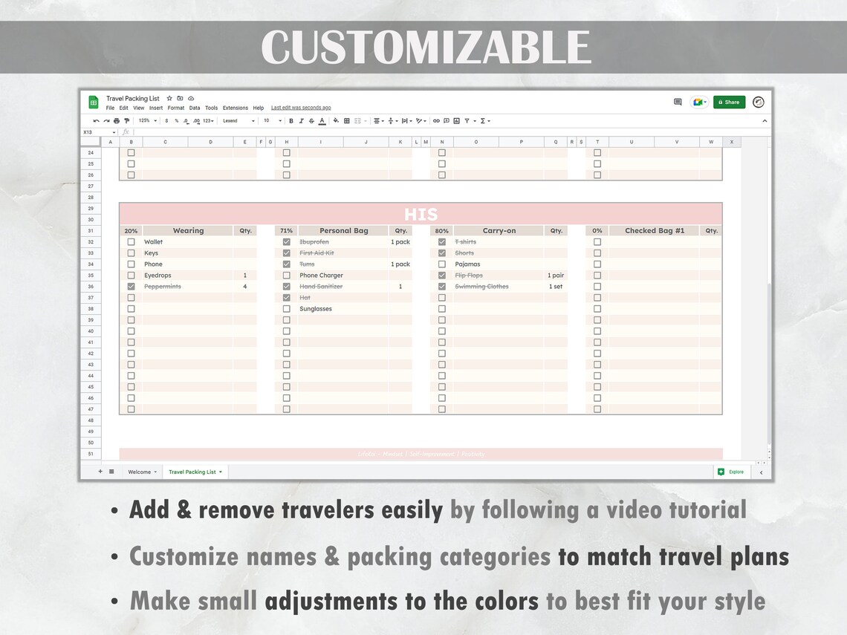
Task: Switch to the Welcome sheet tab
Action: coord(141,472)
